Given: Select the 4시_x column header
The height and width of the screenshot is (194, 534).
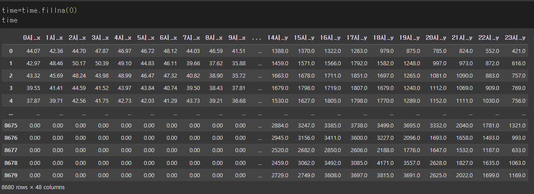Looking at the screenshot, I should pyautogui.click(x=123, y=38).
